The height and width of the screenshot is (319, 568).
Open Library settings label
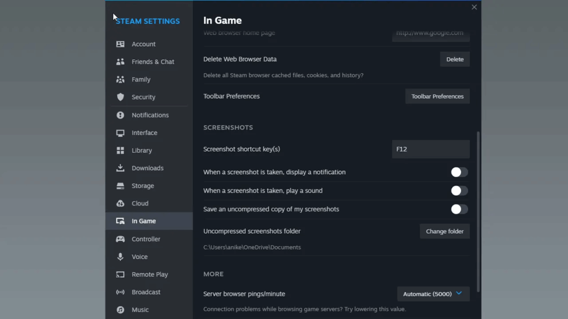pyautogui.click(x=141, y=151)
